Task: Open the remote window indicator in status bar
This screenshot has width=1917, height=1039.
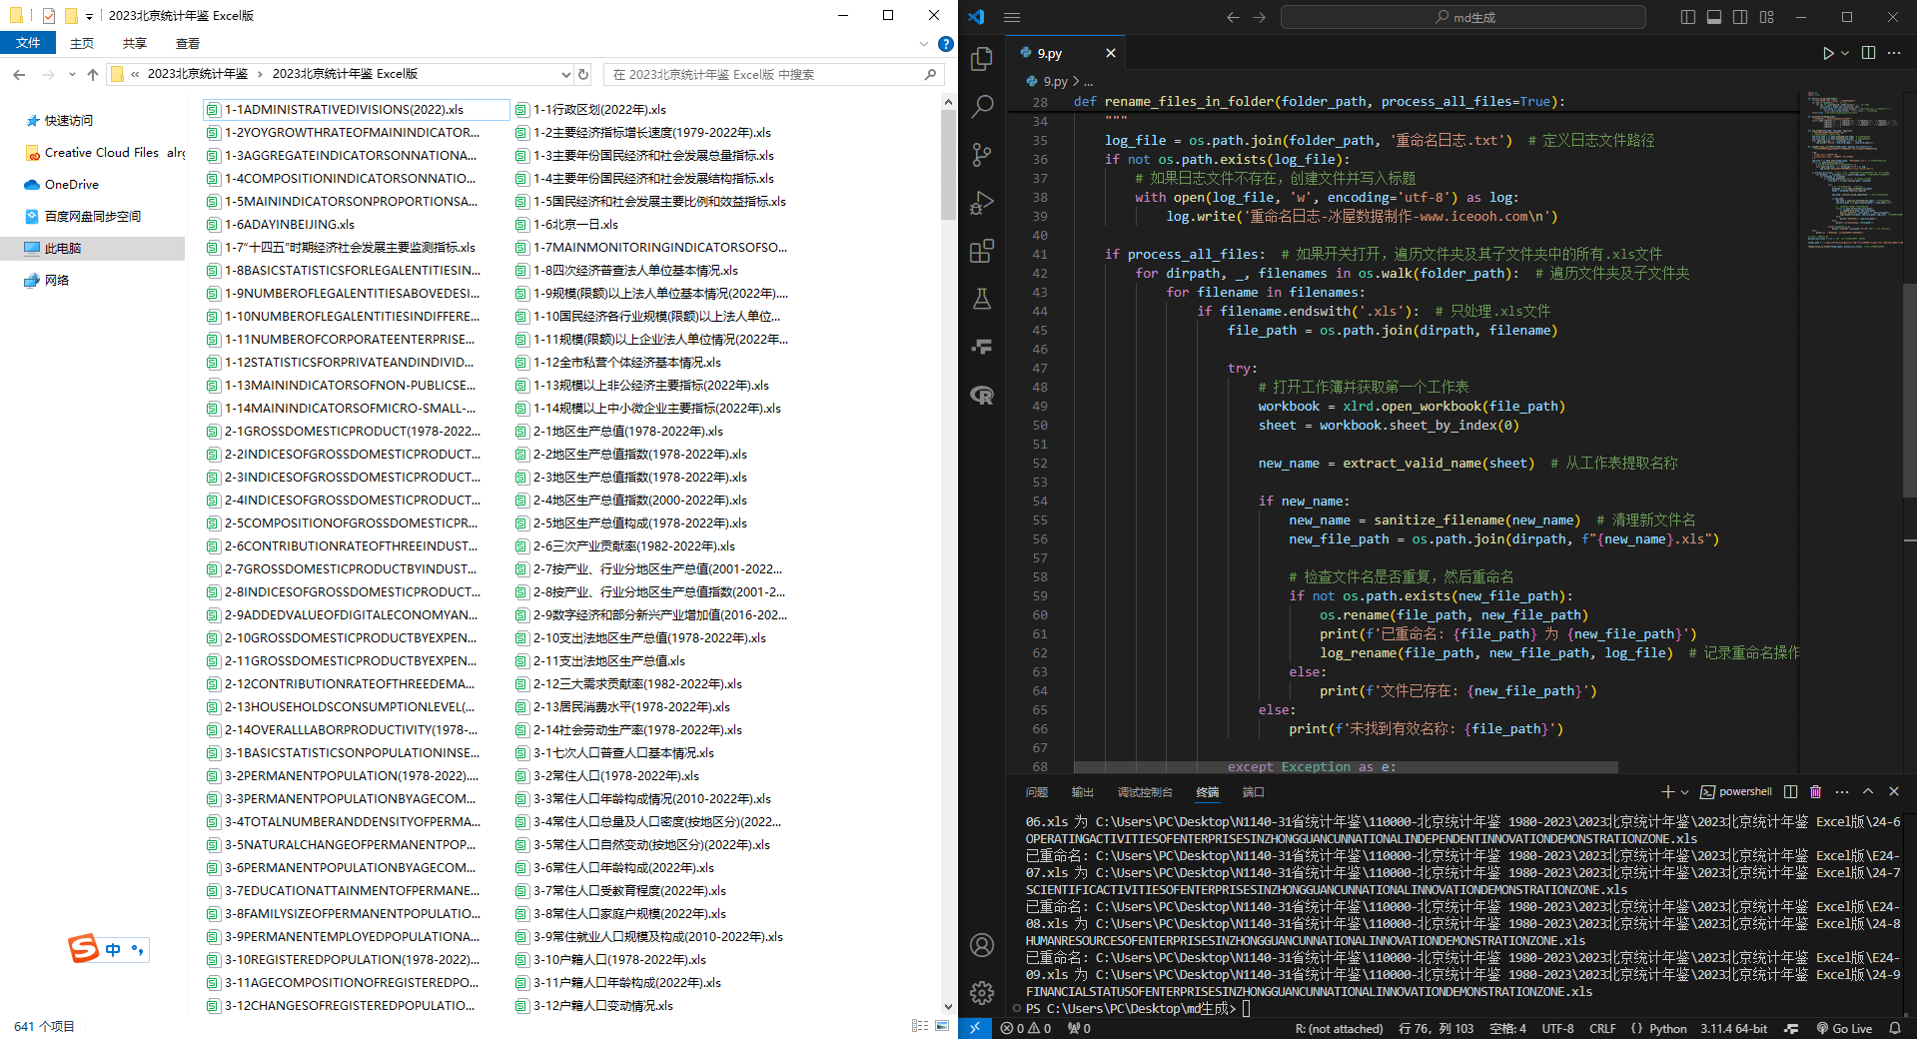Action: pyautogui.click(x=975, y=1028)
